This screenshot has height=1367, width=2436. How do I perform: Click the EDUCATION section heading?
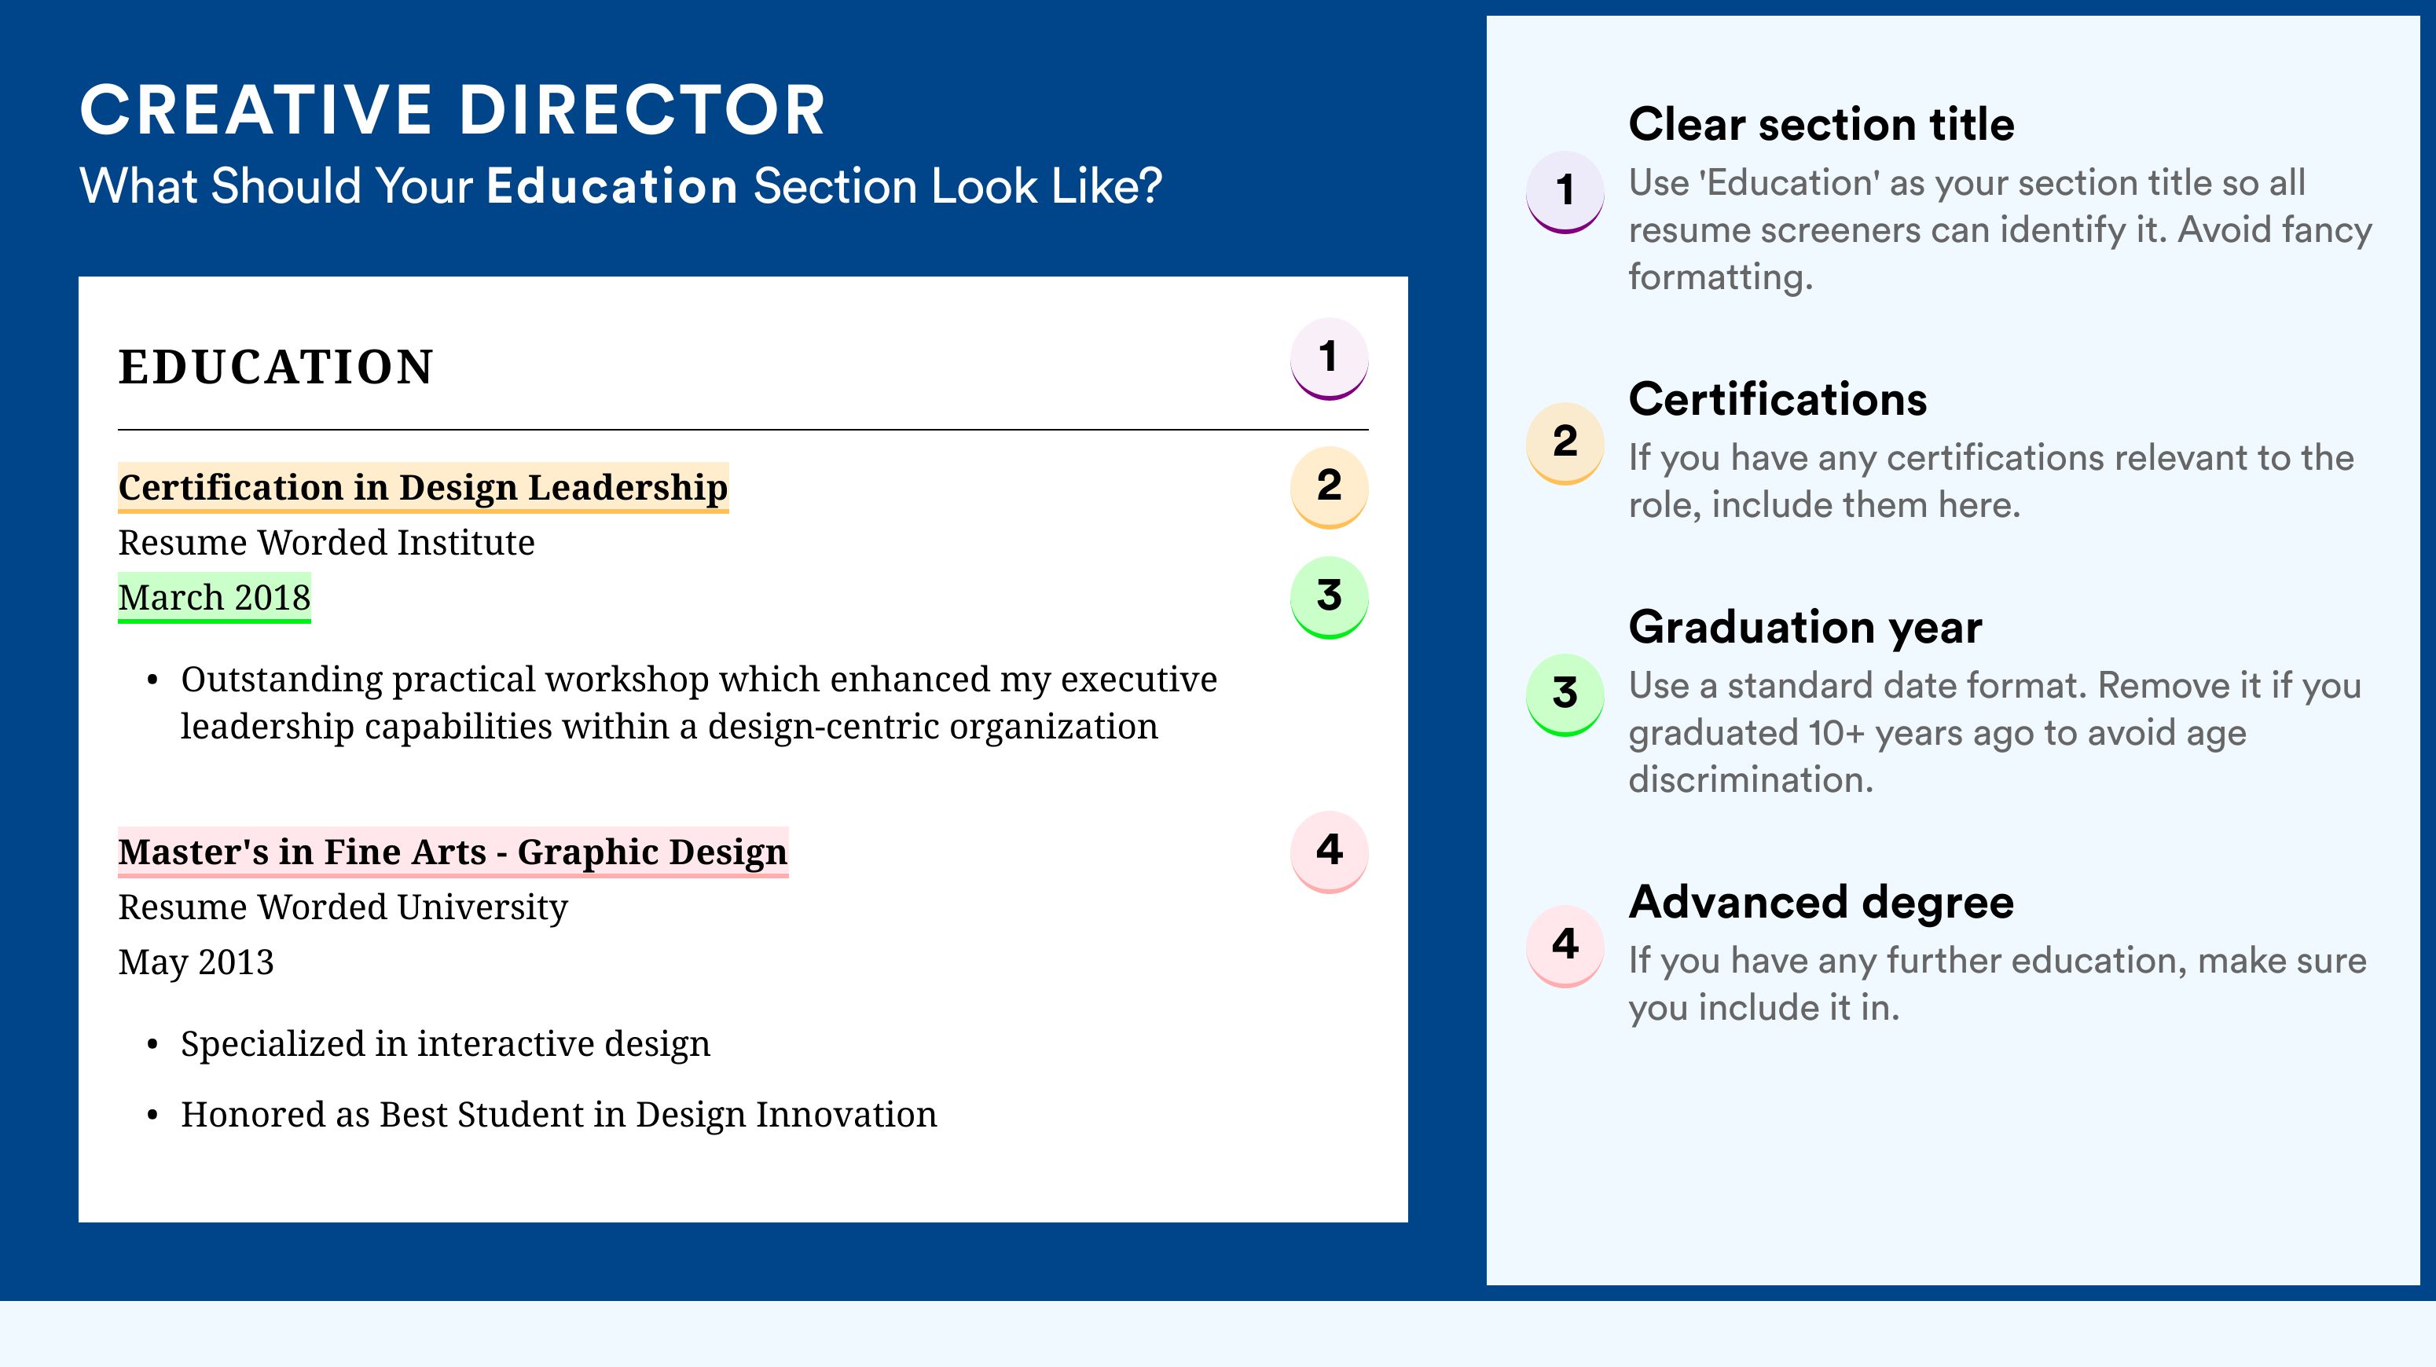click(x=275, y=367)
